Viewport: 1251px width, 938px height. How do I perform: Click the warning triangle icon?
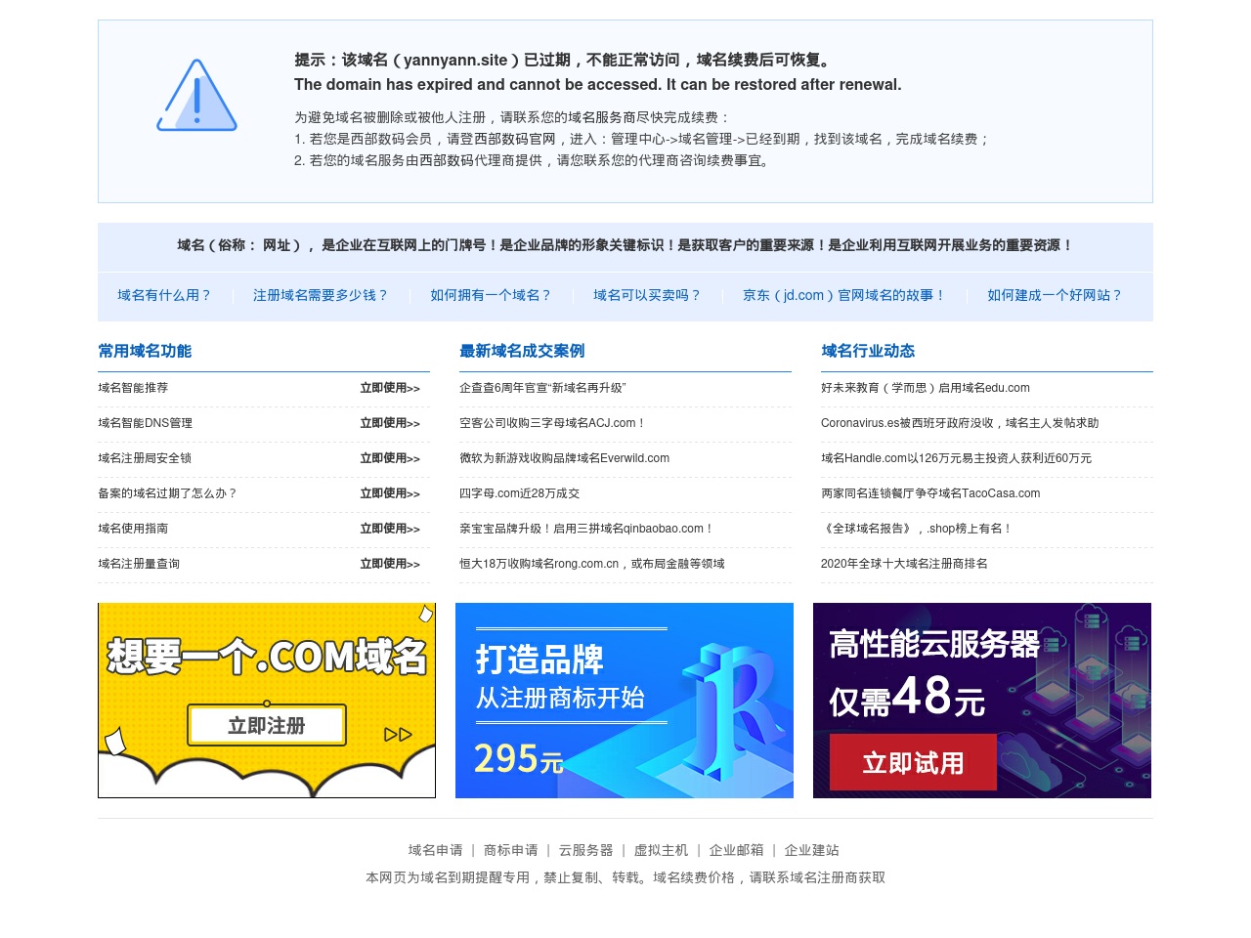[196, 95]
